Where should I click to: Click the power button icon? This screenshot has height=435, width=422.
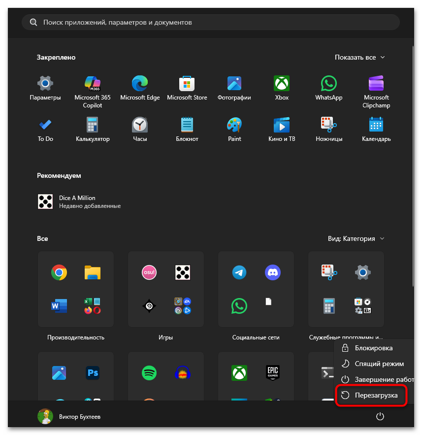[x=380, y=416]
